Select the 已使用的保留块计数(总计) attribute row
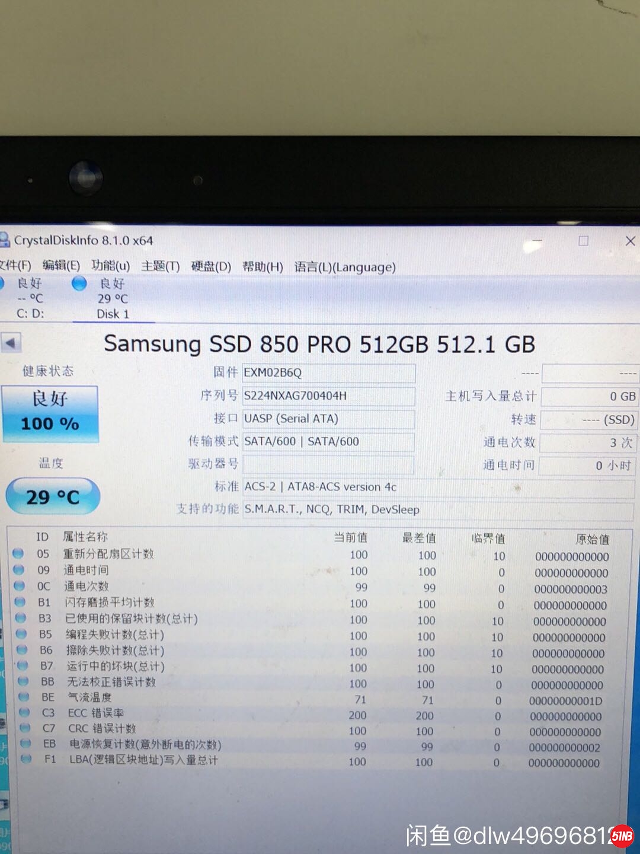640x854 pixels. click(x=320, y=619)
